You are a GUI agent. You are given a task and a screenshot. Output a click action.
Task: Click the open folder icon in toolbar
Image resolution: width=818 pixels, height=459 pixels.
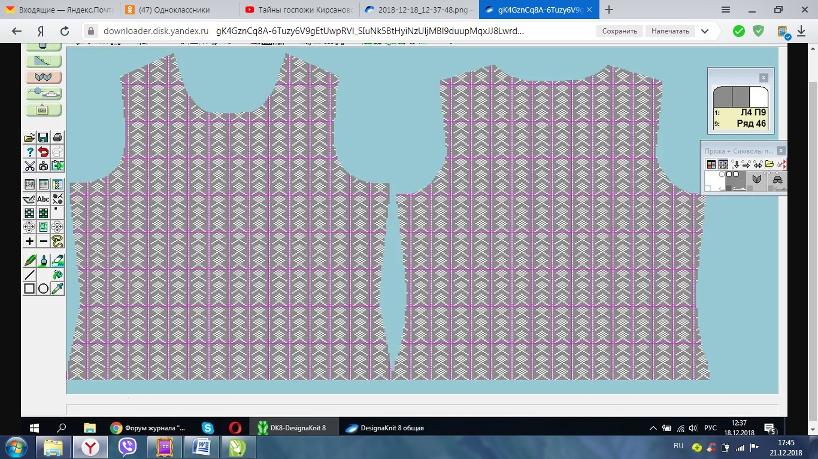pos(29,138)
